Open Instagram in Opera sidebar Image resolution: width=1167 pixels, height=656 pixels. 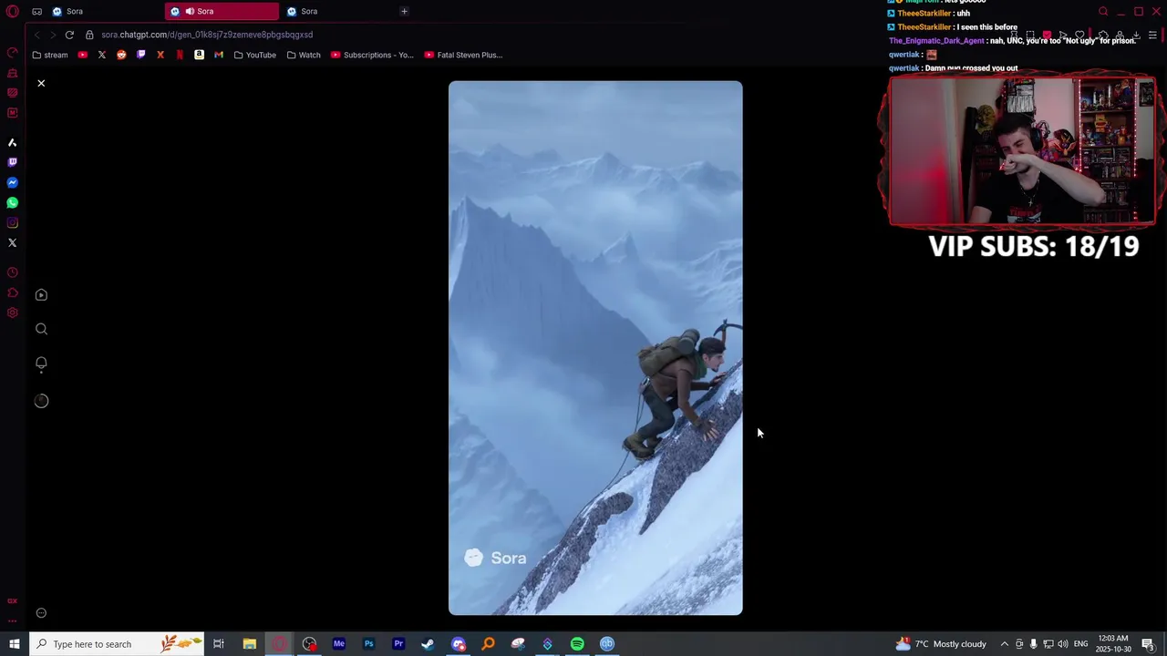tap(13, 222)
